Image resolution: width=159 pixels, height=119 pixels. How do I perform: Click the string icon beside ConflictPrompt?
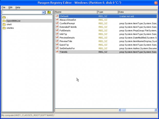57,23
